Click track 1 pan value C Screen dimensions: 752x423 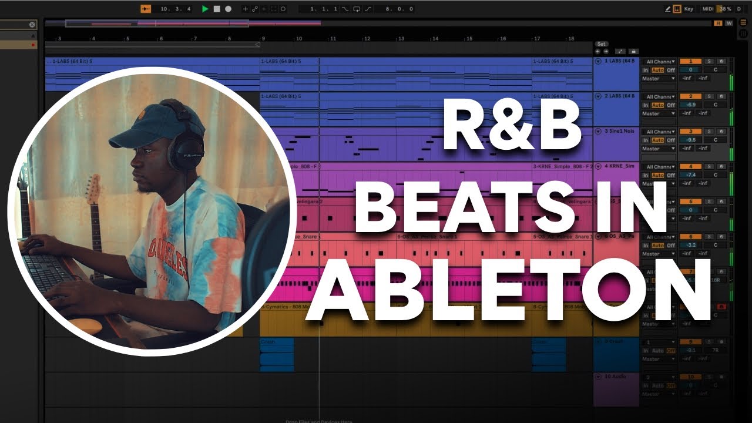pos(716,70)
